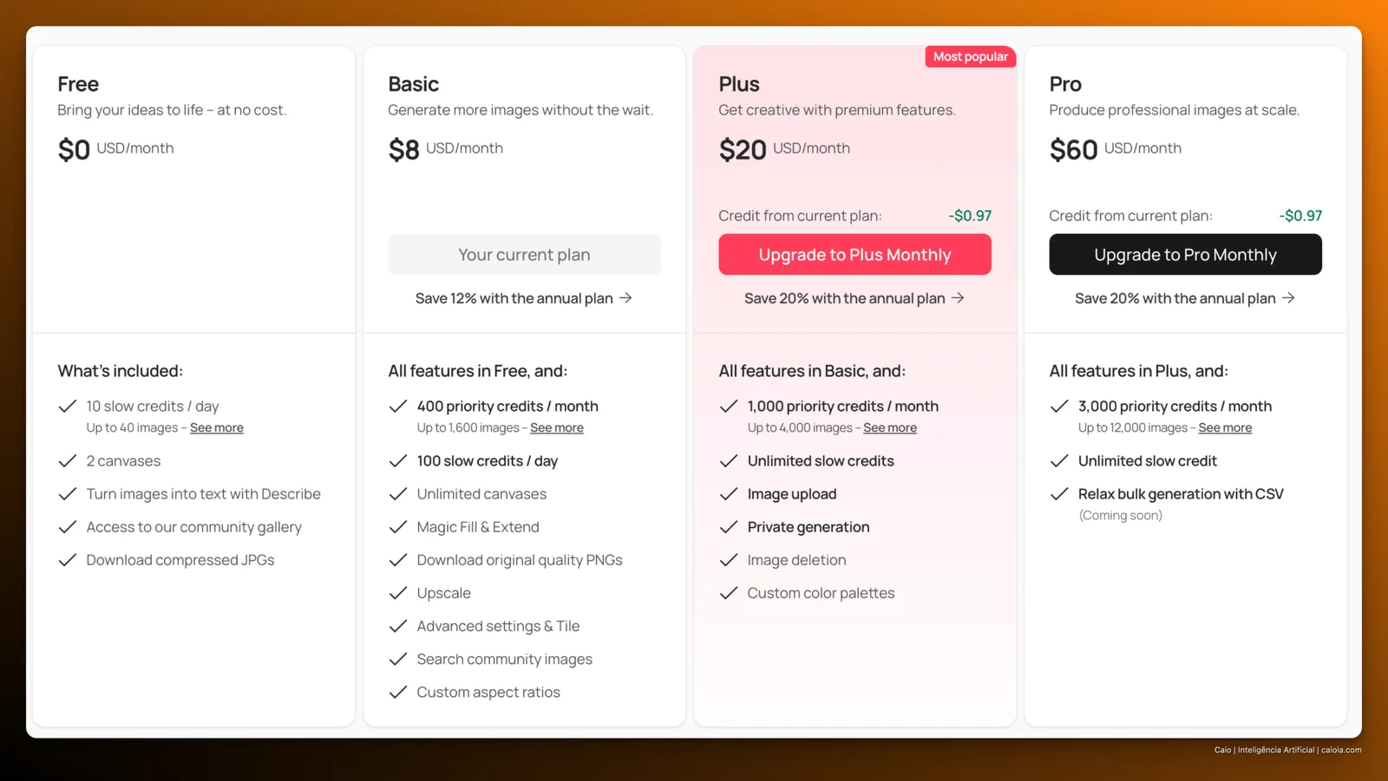Click checkmark beside Download compressed JPGs
The height and width of the screenshot is (781, 1388).
tap(68, 560)
